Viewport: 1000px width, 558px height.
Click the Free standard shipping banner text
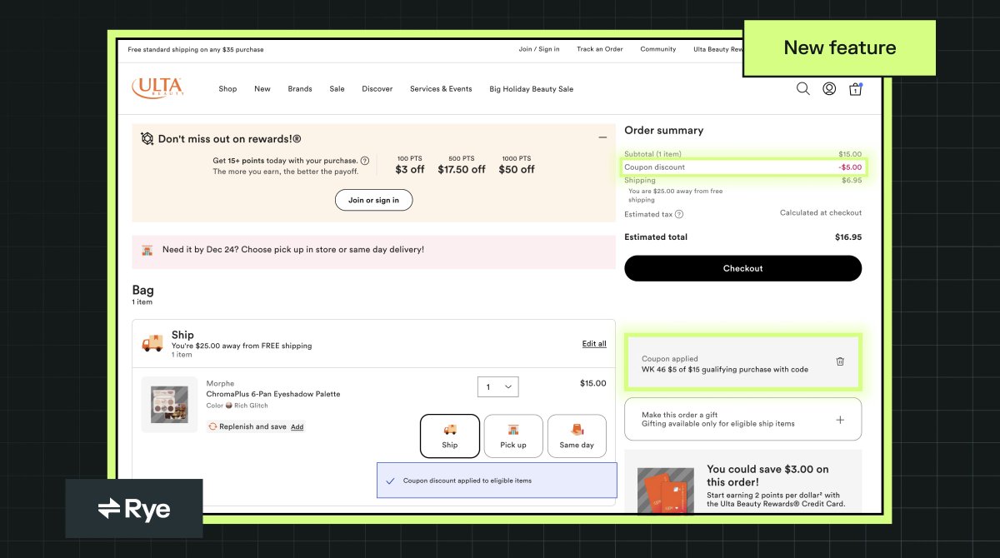click(196, 50)
